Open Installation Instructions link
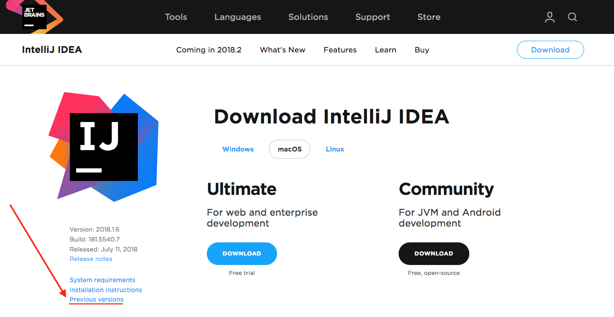 coord(106,290)
